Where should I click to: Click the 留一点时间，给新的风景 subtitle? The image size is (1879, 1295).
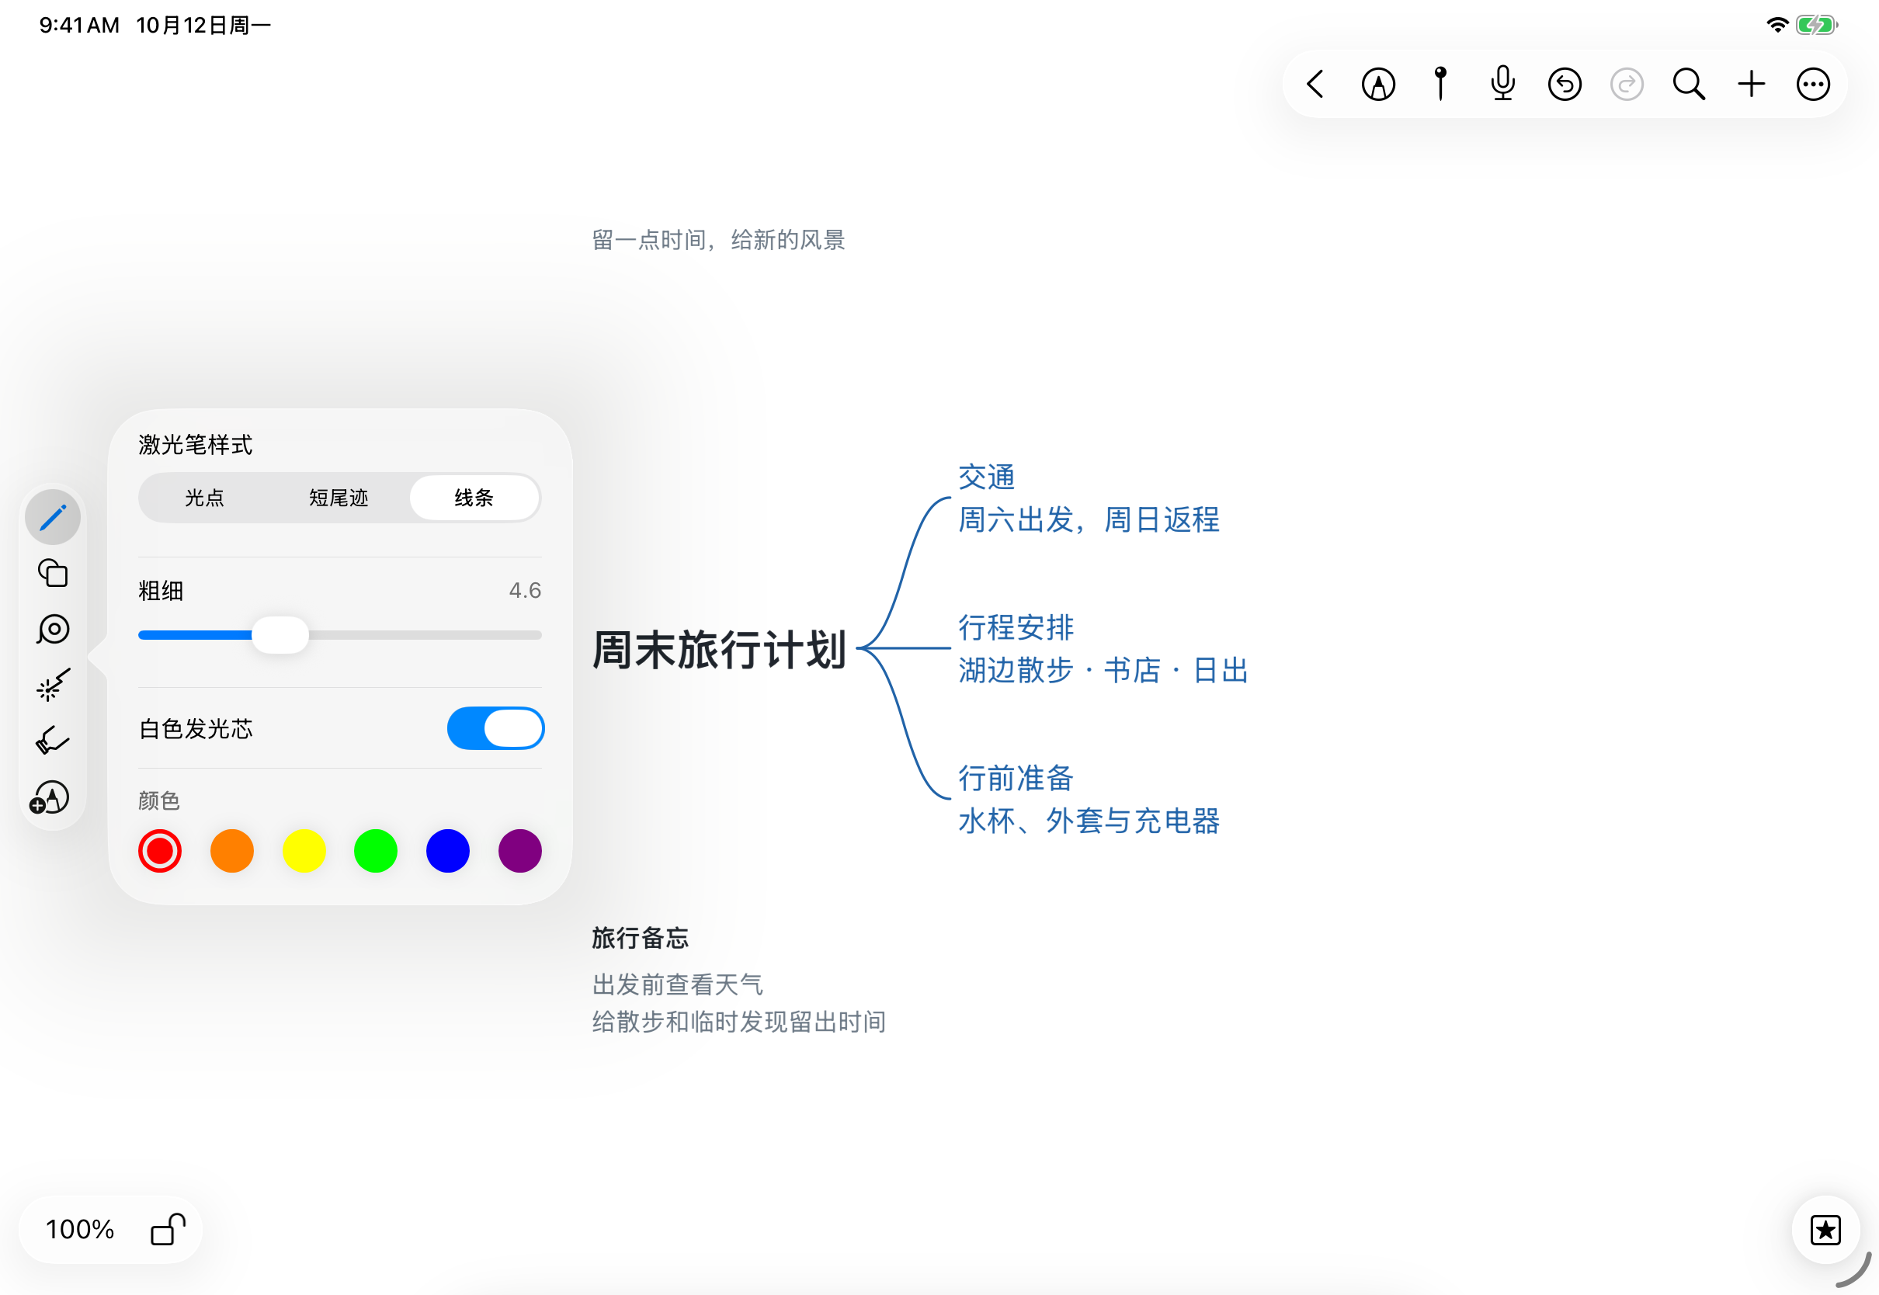coord(718,239)
